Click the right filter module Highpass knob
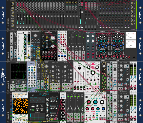143x123 pixels. [x=93, y=41]
